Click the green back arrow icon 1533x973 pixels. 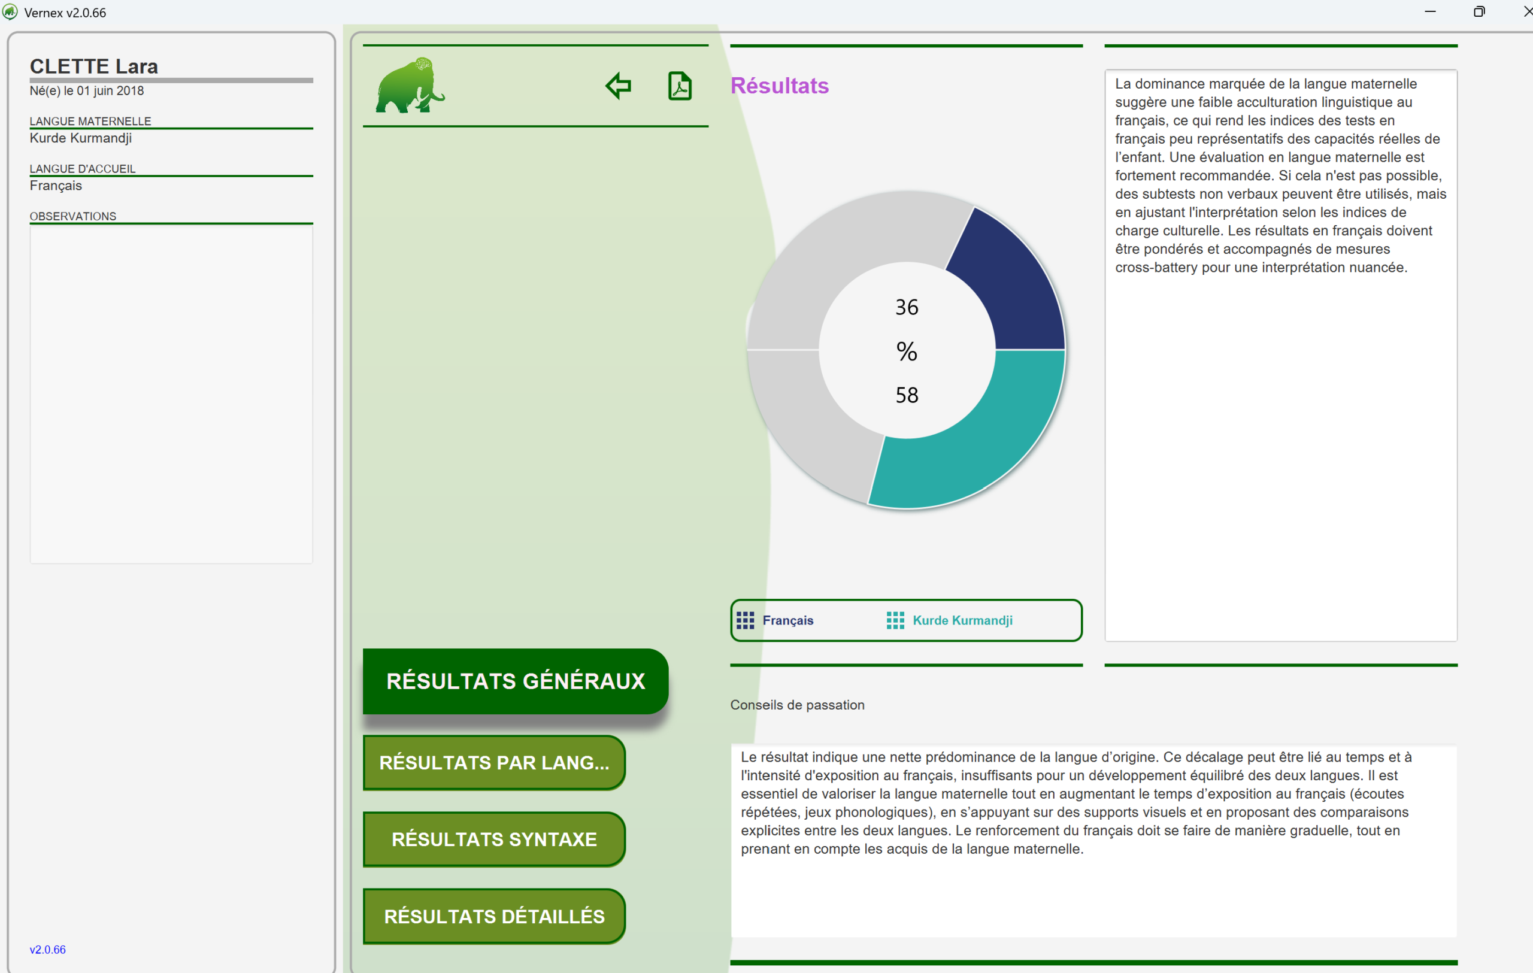click(618, 85)
